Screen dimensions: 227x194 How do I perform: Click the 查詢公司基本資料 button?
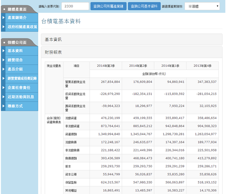tap(144, 6)
